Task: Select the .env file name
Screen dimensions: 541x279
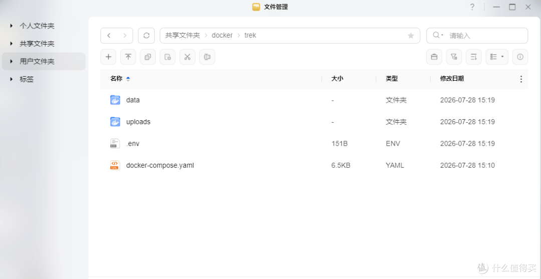Action: (x=132, y=144)
